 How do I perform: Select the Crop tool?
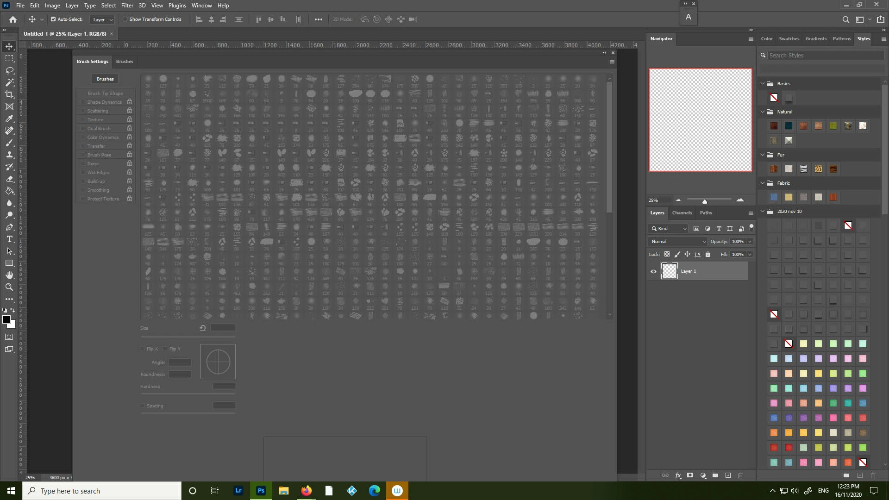[9, 94]
